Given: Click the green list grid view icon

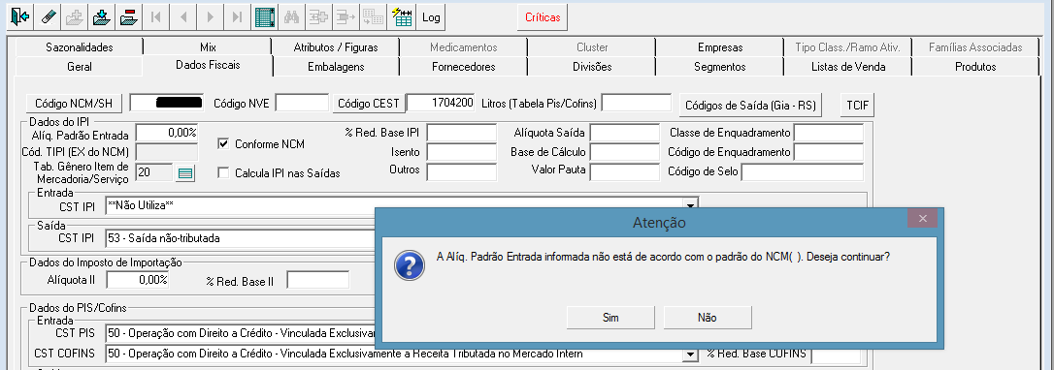Looking at the screenshot, I should click(266, 17).
